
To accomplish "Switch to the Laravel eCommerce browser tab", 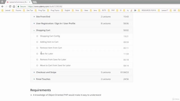I will click(x=18, y=2).
